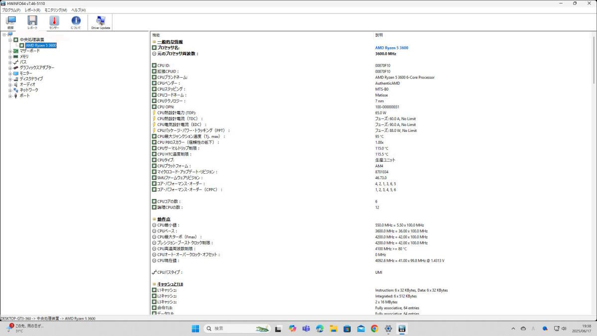Select the CPU OPN: row label
The image size is (597, 336).
[166, 107]
